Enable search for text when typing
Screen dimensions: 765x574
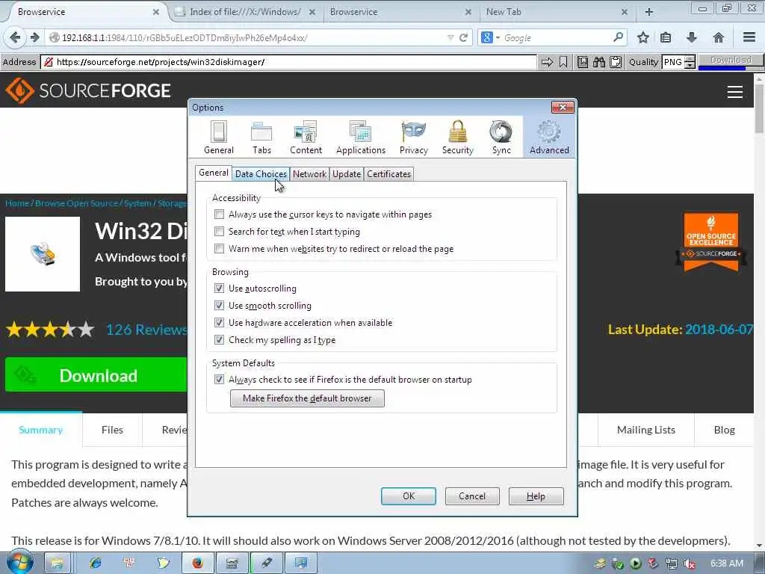click(x=219, y=232)
